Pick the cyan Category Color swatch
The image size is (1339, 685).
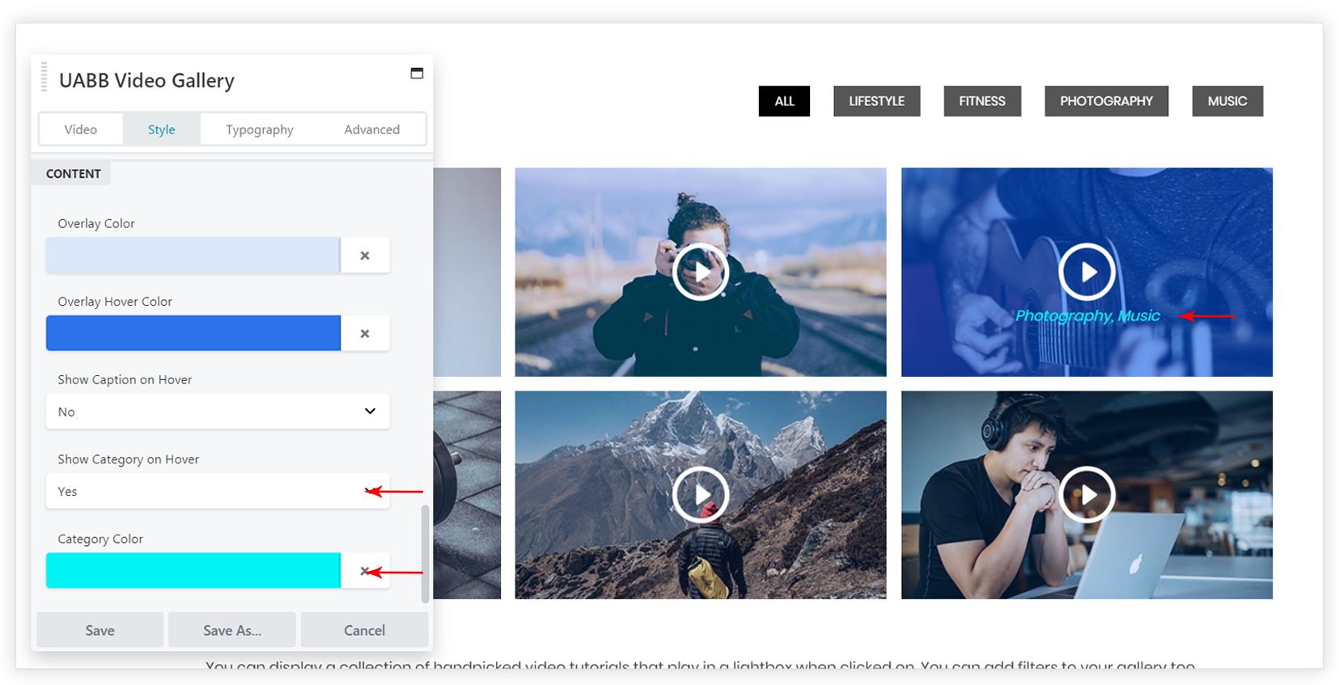point(193,571)
